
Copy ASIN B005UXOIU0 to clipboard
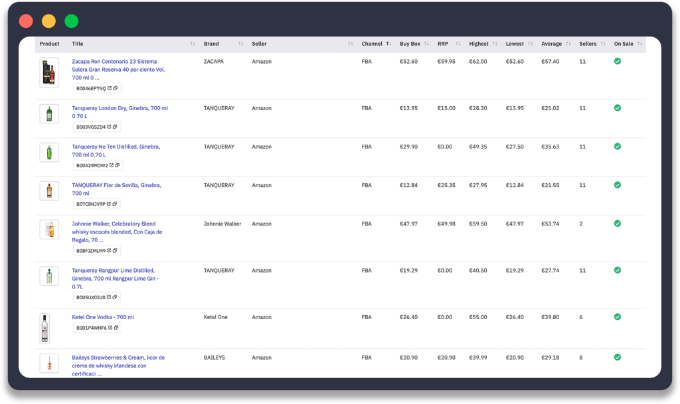pos(114,297)
